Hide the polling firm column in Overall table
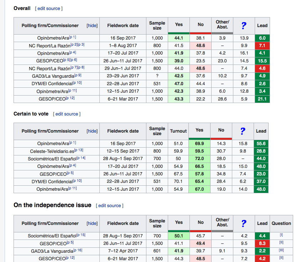Viewport: 301px width, 262px height. 92,26
